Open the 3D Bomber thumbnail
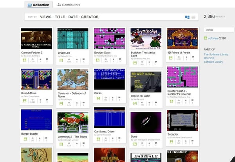 183,156
